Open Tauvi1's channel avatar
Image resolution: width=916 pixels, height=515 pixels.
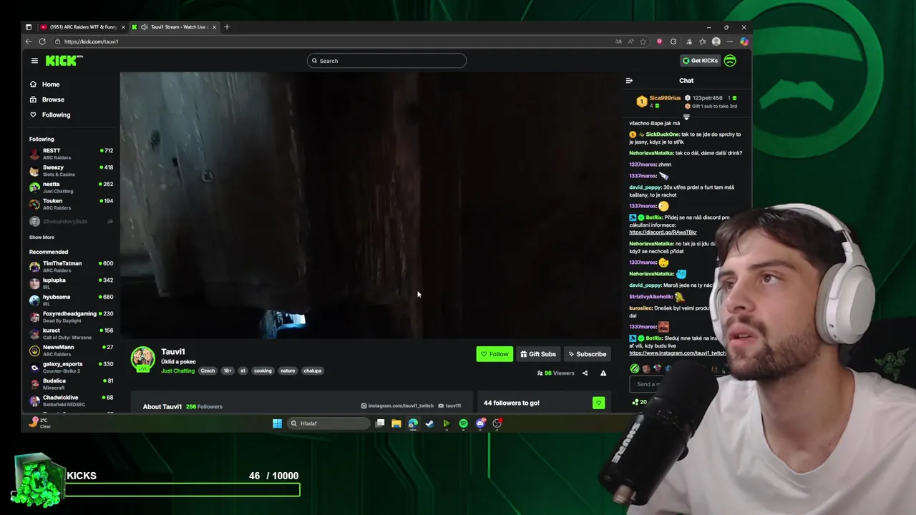click(x=143, y=359)
